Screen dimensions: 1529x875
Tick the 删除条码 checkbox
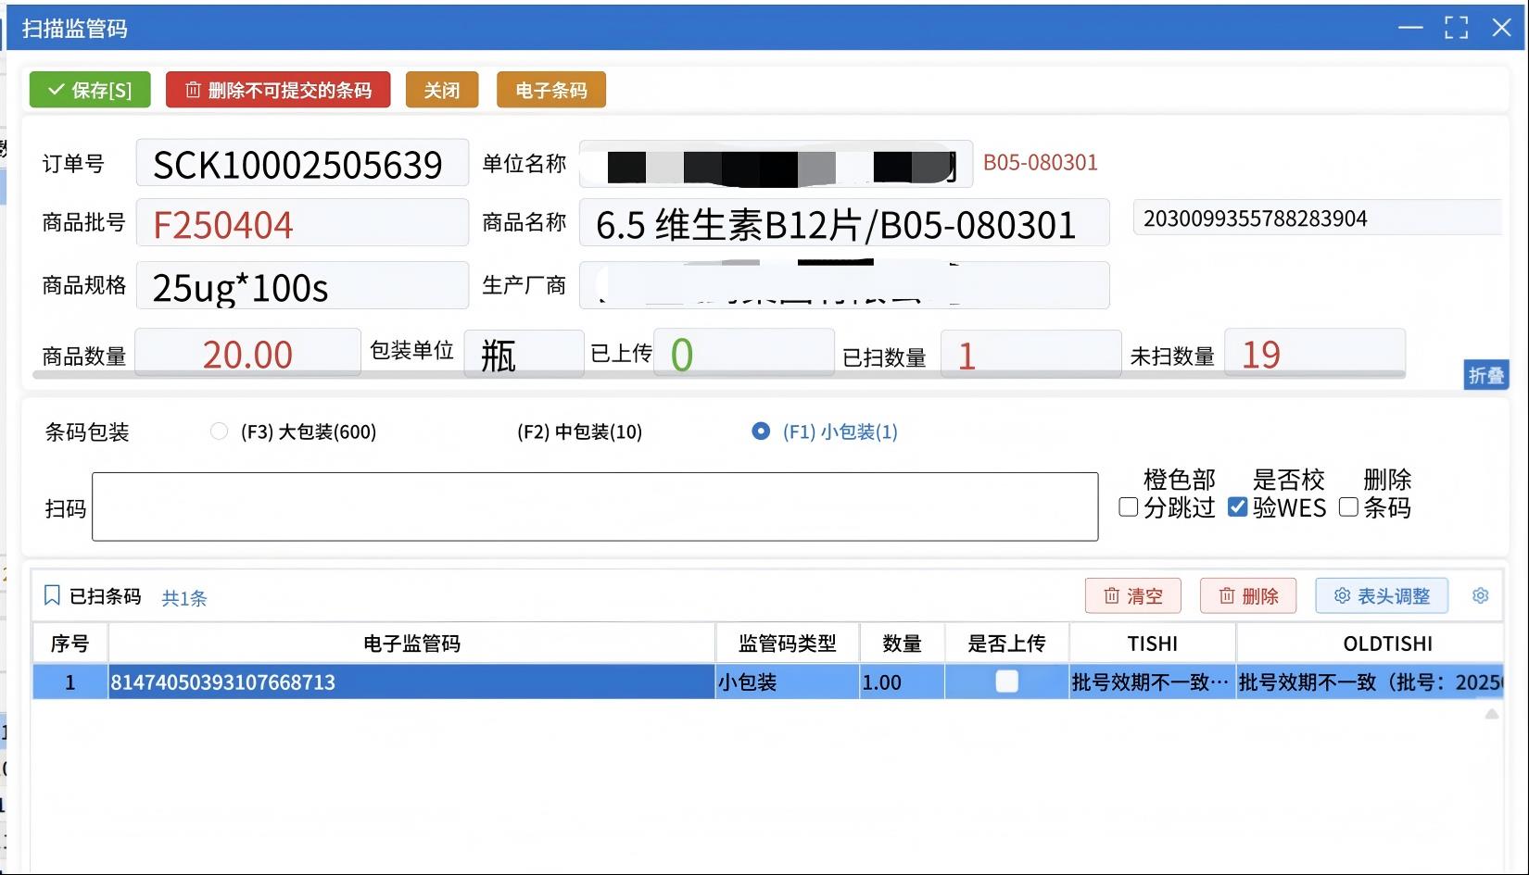(x=1349, y=507)
